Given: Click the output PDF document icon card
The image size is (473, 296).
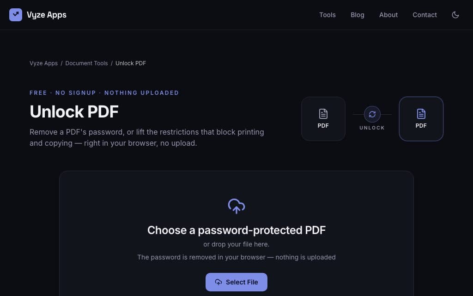Looking at the screenshot, I should point(421,119).
